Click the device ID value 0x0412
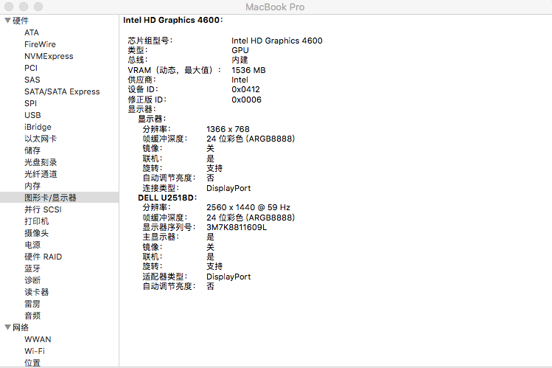 tap(245, 89)
